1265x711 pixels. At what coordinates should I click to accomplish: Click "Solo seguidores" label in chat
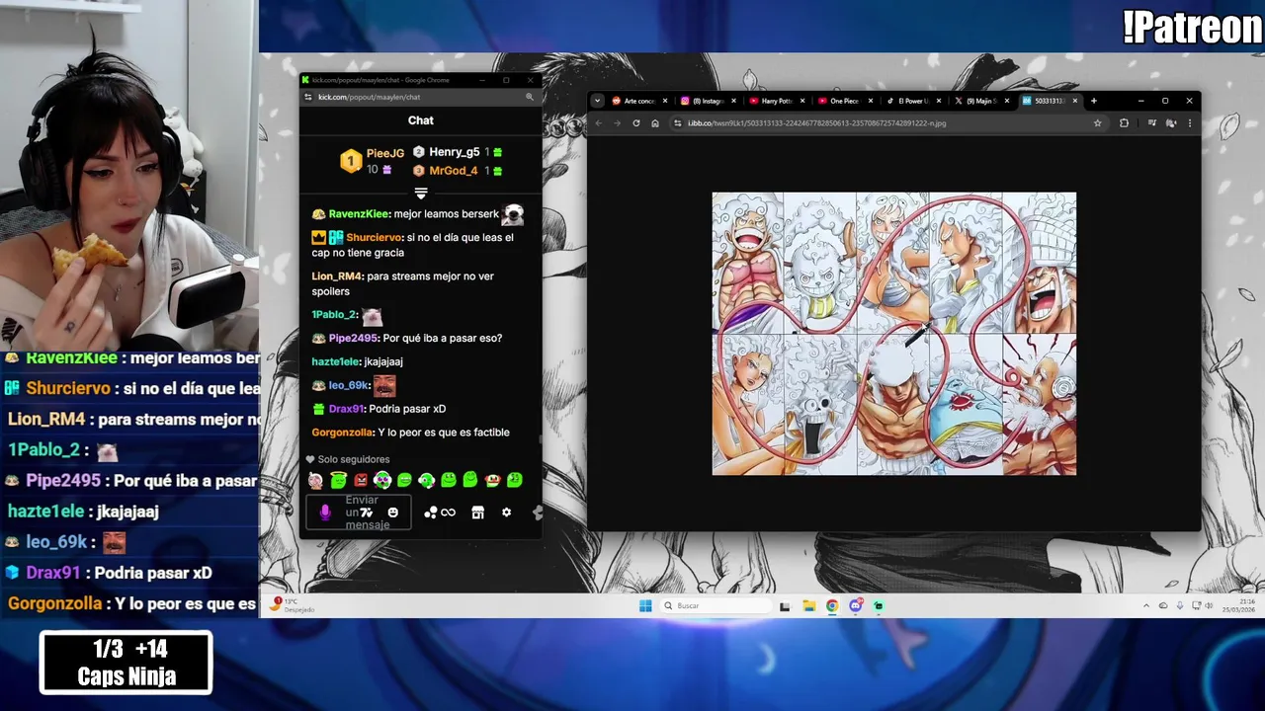[x=353, y=459]
